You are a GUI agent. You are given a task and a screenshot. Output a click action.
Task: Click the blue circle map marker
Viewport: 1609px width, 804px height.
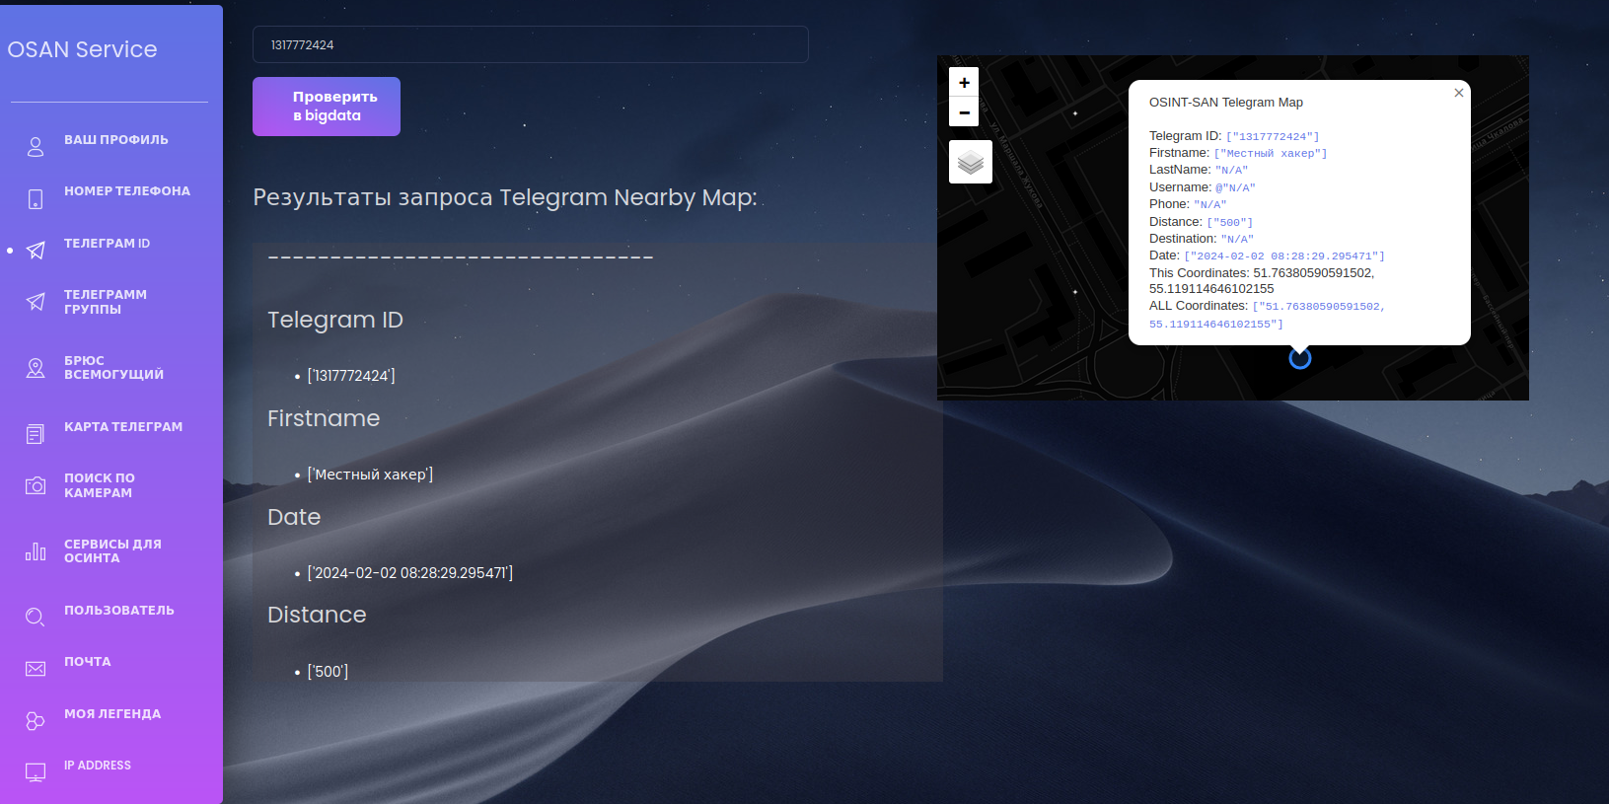tap(1300, 359)
